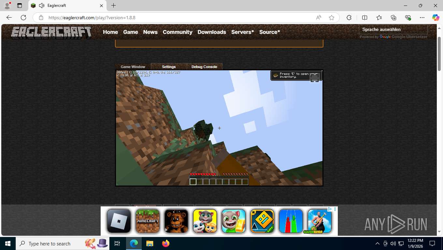Click the Eaglercraft logo

[51, 32]
